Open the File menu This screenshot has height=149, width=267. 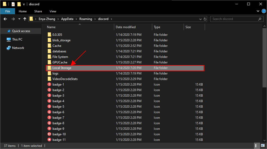pyautogui.click(x=8, y=11)
